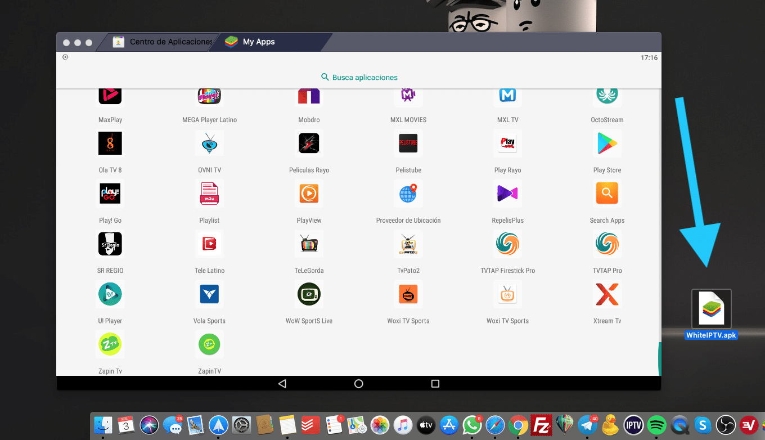The image size is (765, 440).
Task: Open Zapin Tv
Action: (110, 344)
